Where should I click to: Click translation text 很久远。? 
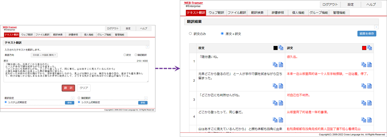click(292, 57)
